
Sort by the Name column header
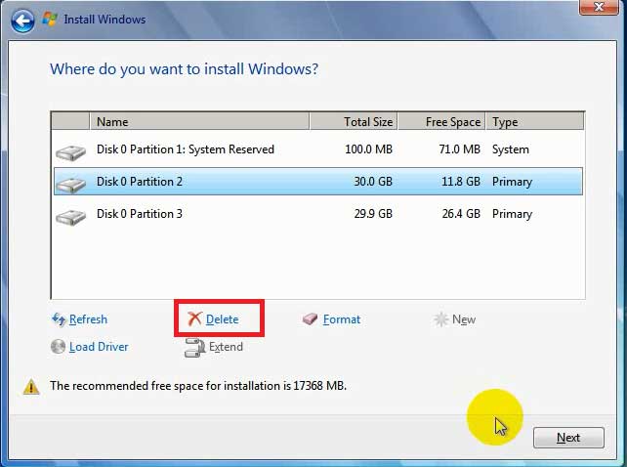pyautogui.click(x=200, y=122)
